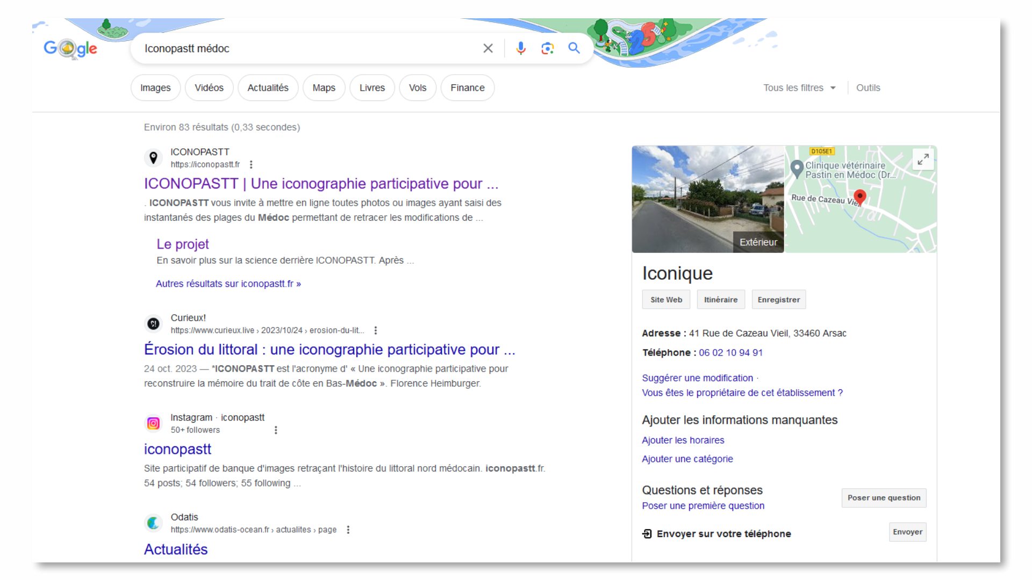Viewport: 1032px width, 580px height.
Task: Open Google Lens image search icon
Action: click(547, 48)
